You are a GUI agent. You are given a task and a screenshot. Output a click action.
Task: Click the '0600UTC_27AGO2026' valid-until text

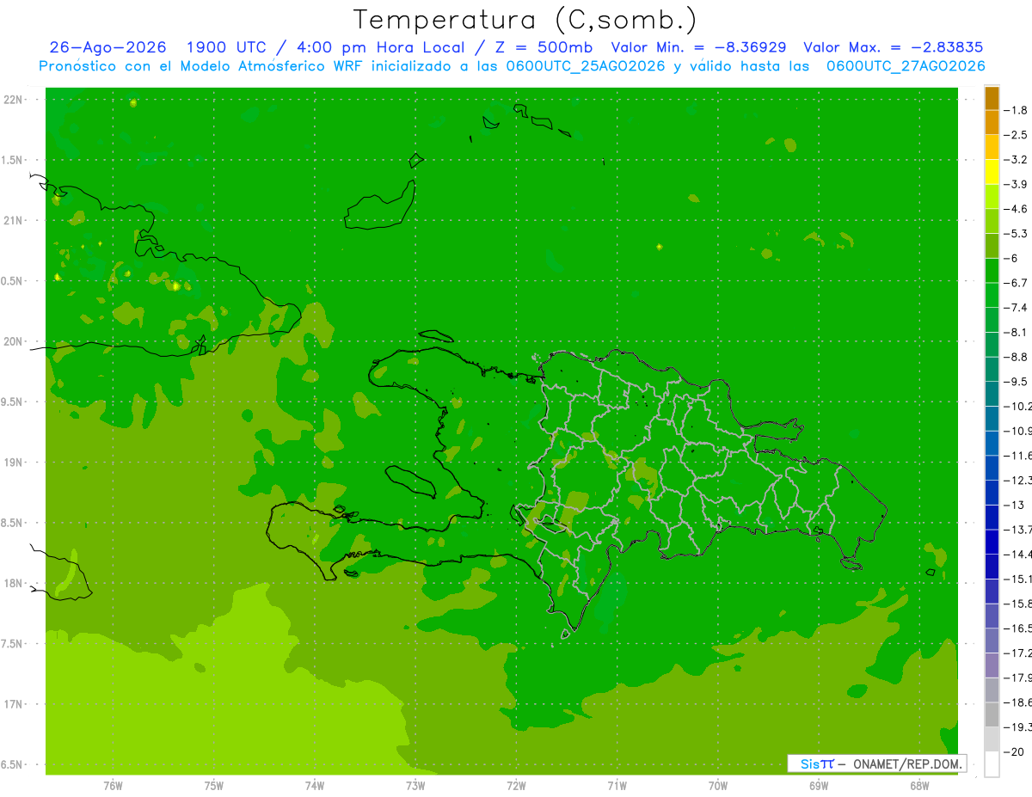(906, 66)
